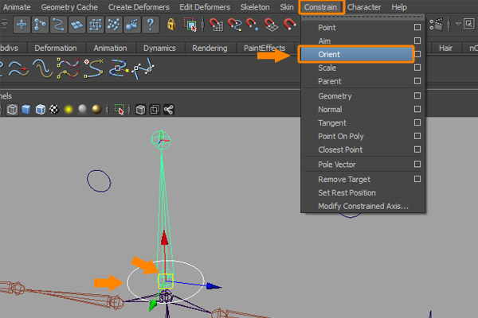Open the Aim constraint option box

point(417,41)
